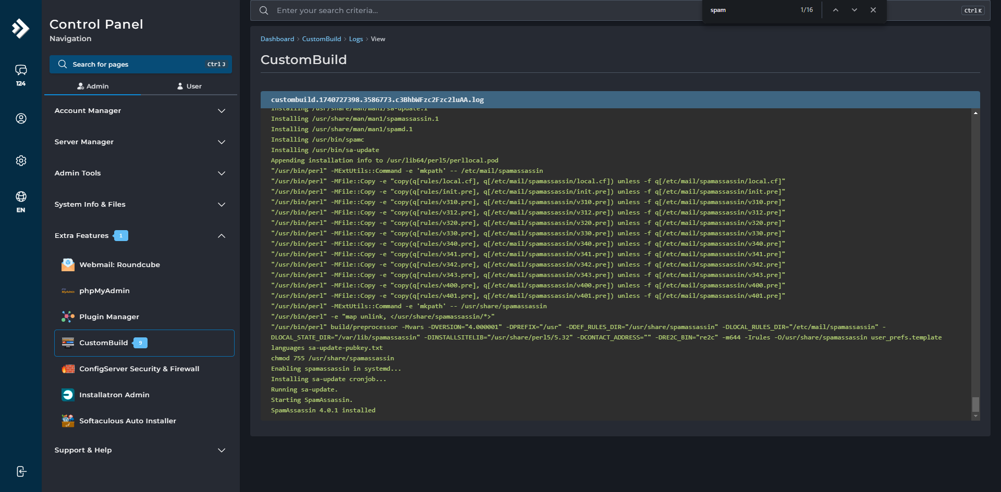
Task: Click the magnifier icon in page search
Action: (63, 64)
